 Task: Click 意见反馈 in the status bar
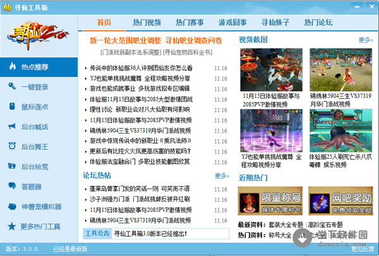coord(363,249)
